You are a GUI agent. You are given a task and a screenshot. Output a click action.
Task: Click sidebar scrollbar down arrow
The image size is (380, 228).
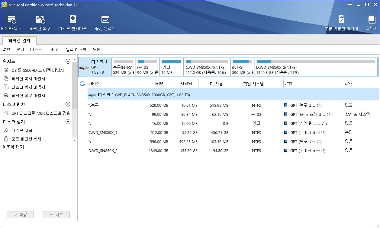(x=75, y=141)
